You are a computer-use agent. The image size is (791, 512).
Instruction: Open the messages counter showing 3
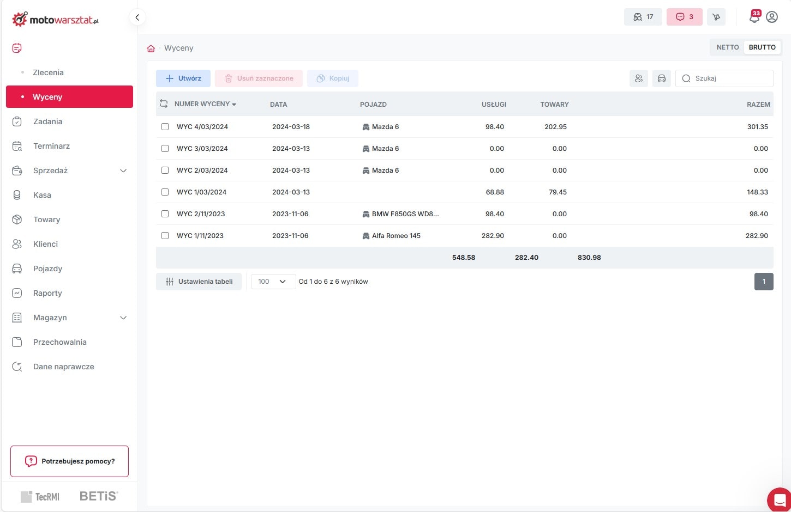click(685, 17)
